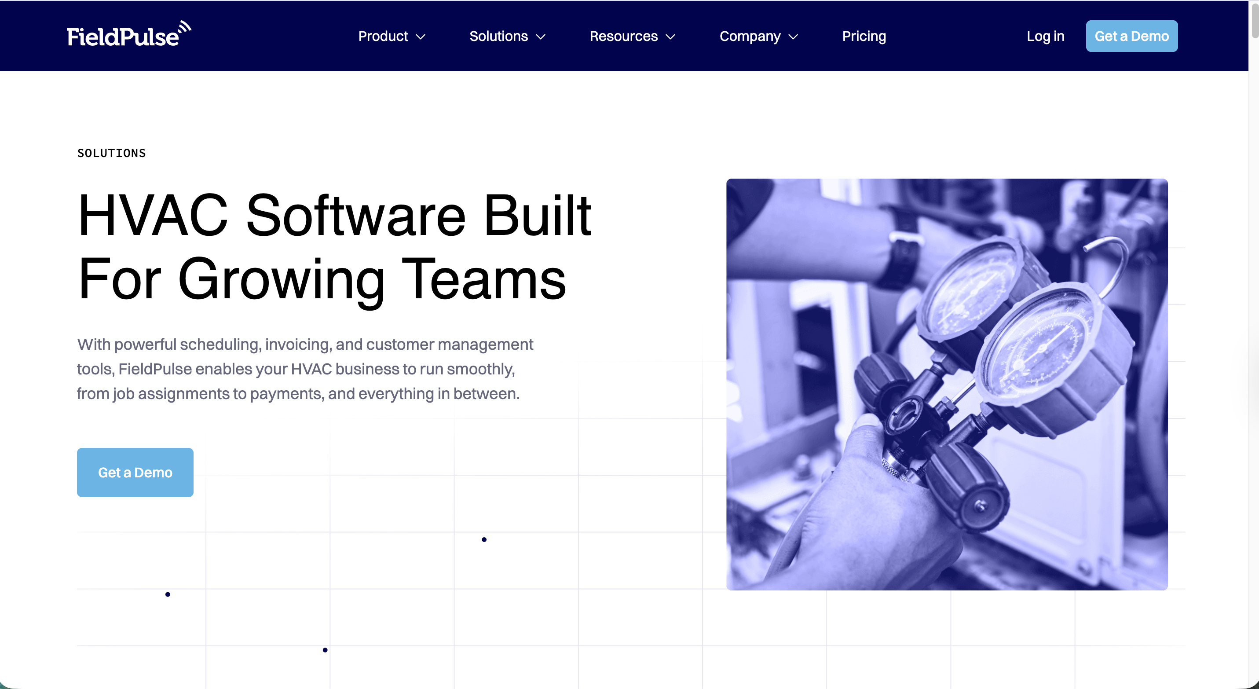This screenshot has height=689, width=1259.
Task: Open the Product menu
Action: click(383, 36)
